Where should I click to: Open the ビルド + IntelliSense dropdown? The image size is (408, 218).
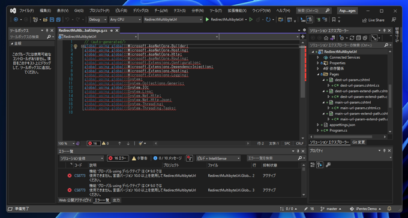pyautogui.click(x=218, y=158)
